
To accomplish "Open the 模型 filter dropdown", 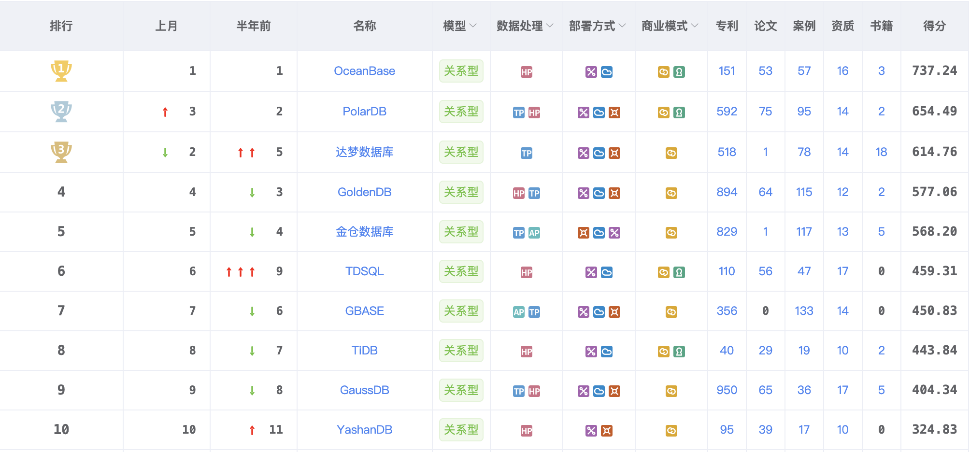I will click(460, 26).
